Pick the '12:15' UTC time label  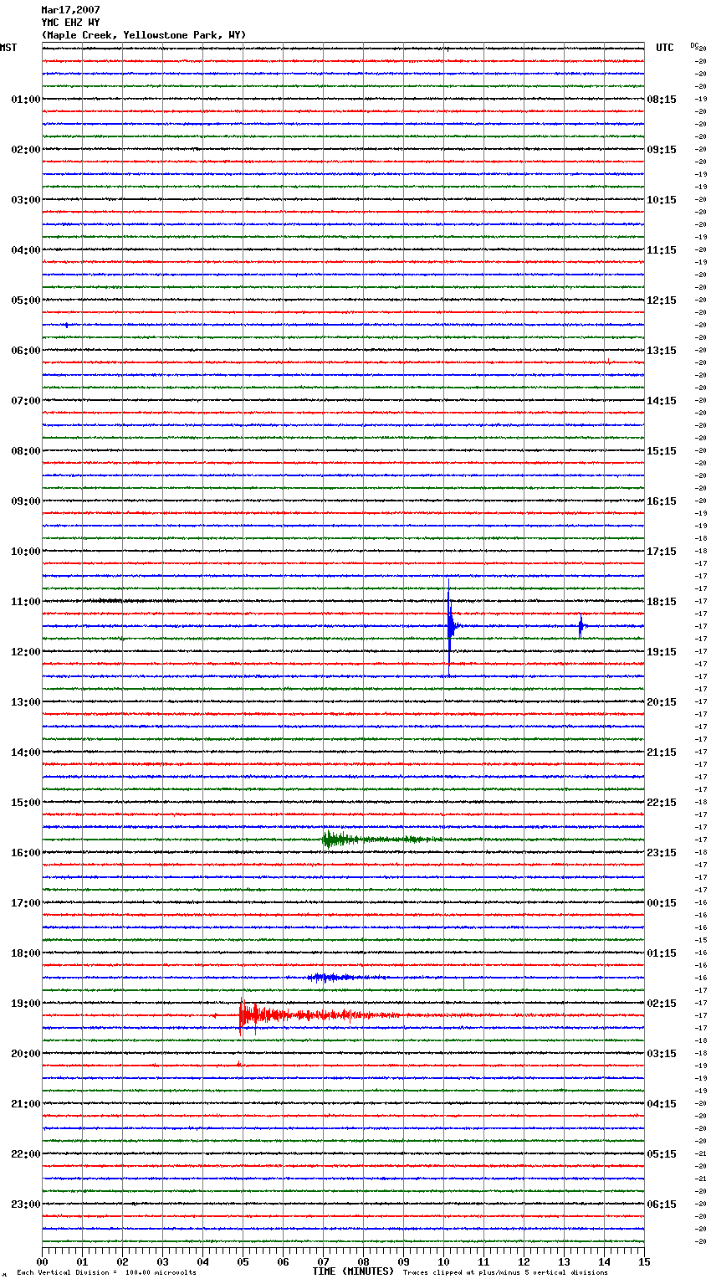pyautogui.click(x=662, y=300)
